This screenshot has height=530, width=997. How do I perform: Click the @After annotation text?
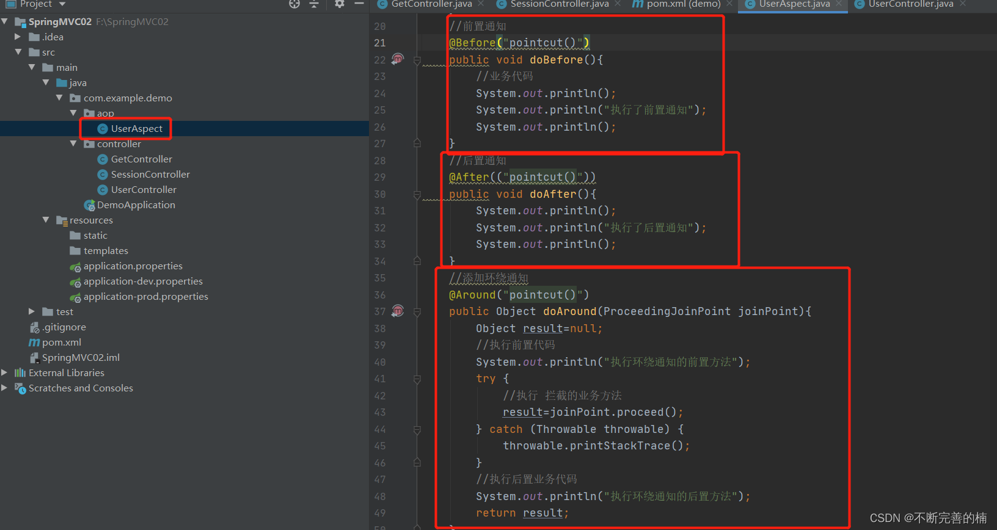click(469, 177)
